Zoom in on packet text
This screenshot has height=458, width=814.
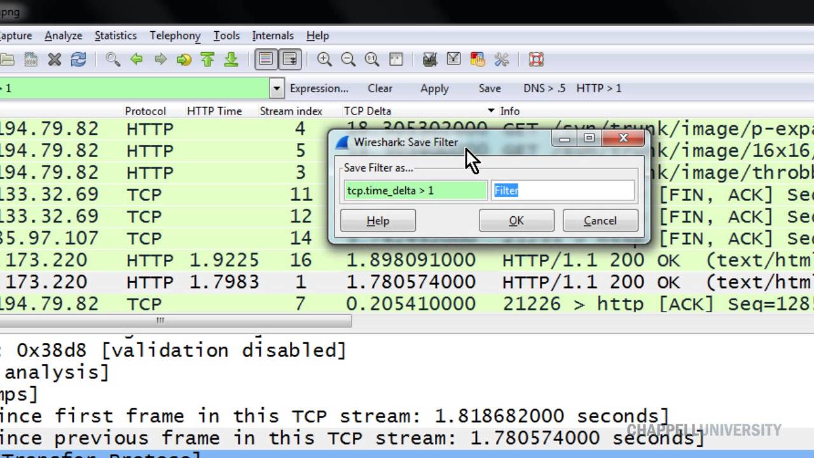[x=324, y=60]
